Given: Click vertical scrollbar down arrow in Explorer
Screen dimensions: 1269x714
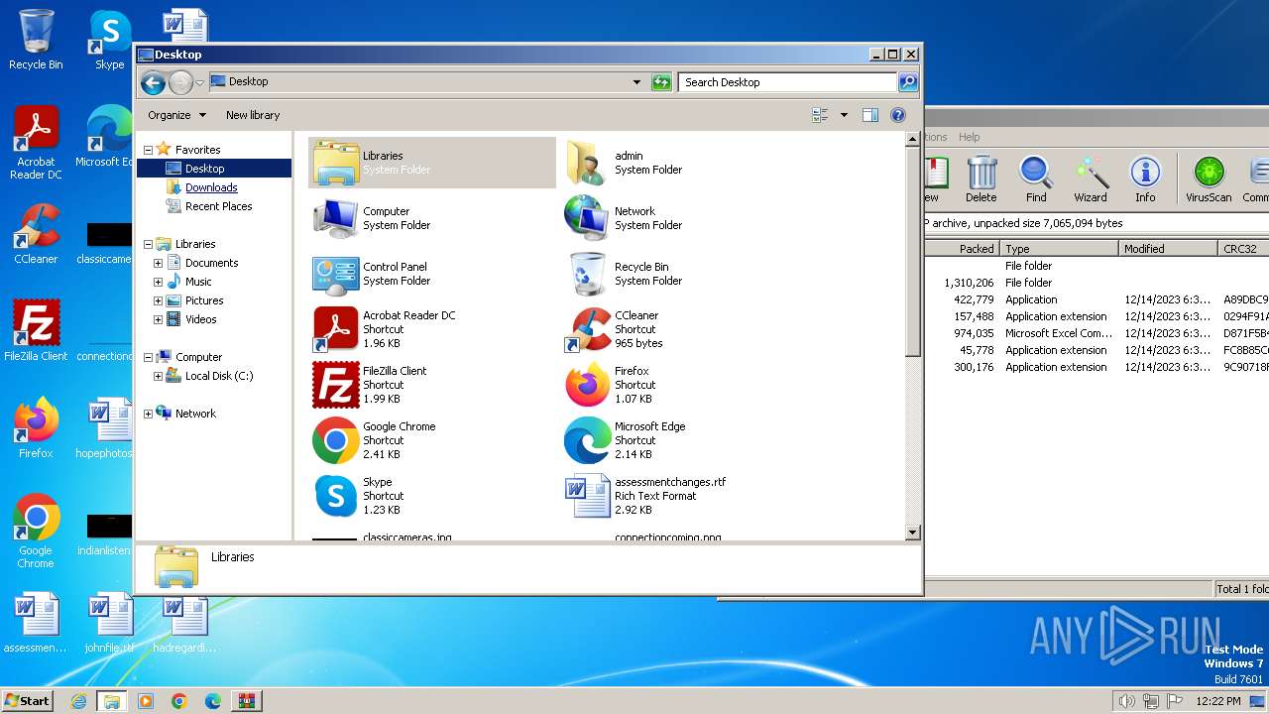Looking at the screenshot, I should tap(913, 533).
